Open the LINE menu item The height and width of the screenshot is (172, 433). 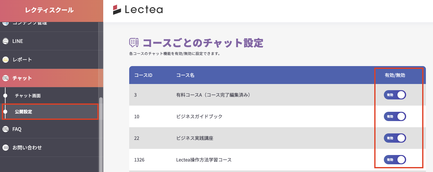click(18, 41)
